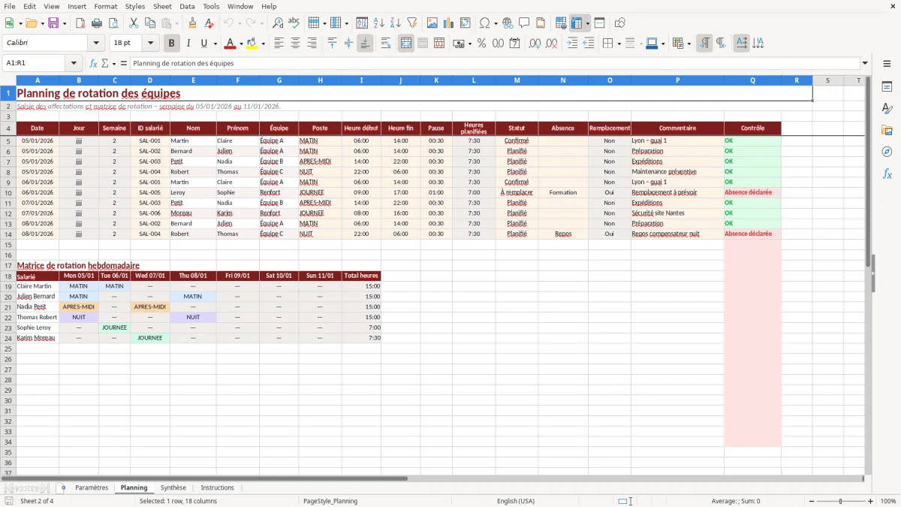This screenshot has width=901, height=507.
Task: Insert a comment
Action: pos(525,23)
